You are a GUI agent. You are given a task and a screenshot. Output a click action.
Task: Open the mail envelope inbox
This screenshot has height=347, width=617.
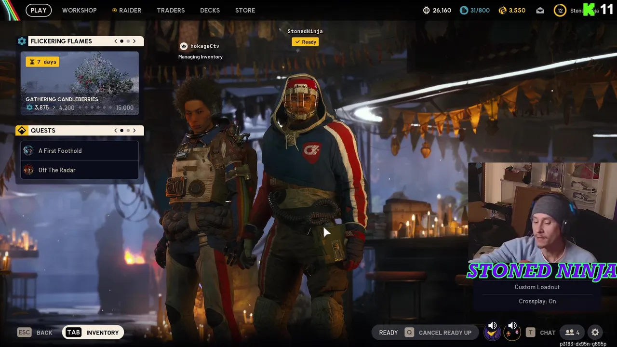pos(540,10)
